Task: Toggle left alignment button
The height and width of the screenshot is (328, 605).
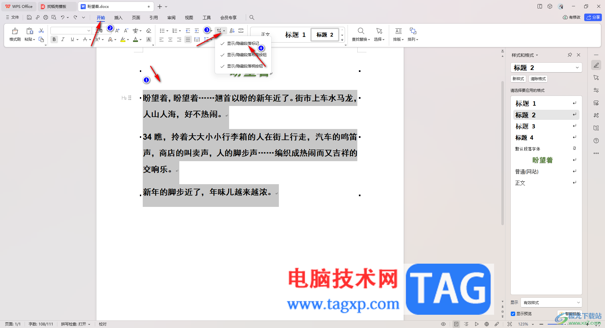Action: (162, 39)
